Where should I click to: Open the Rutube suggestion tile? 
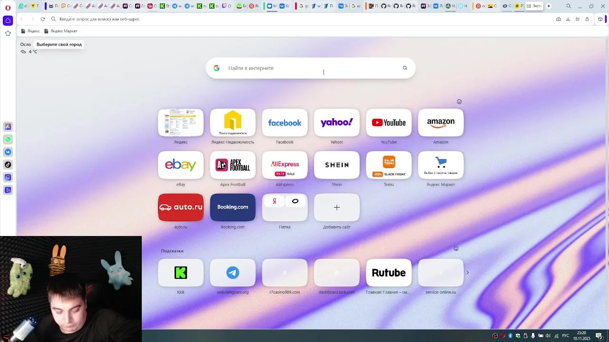(x=389, y=273)
